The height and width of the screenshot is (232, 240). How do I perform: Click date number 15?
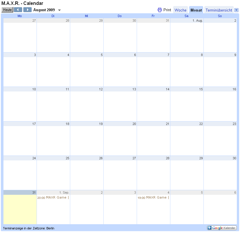(x=201, y=89)
